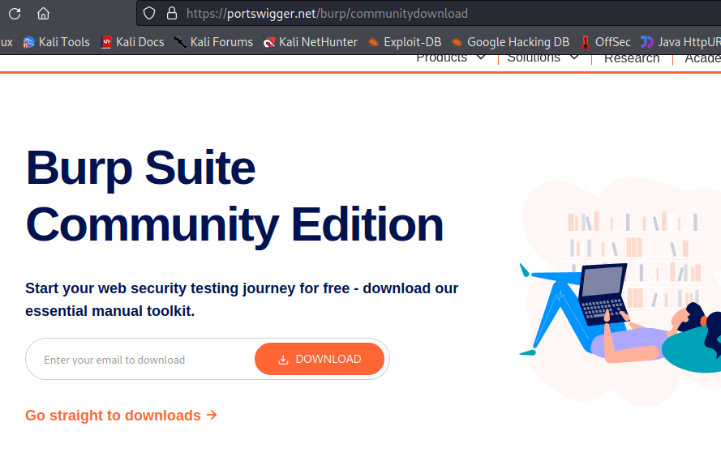Open the Java HttpUR bookmark
This screenshot has width=721, height=452.
[x=680, y=42]
